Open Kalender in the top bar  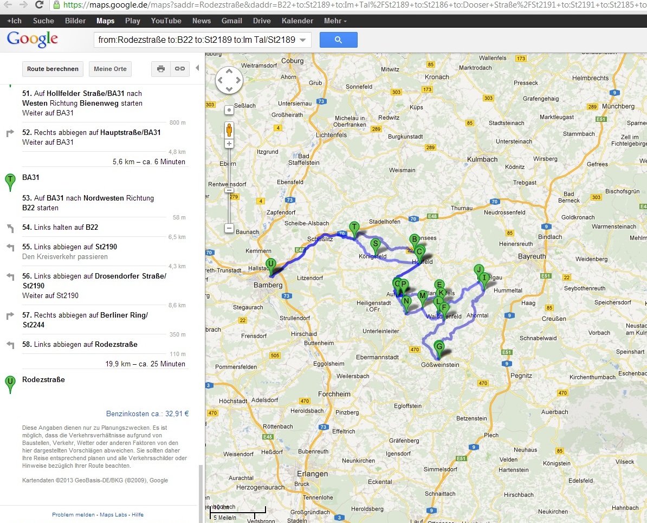pyautogui.click(x=297, y=21)
